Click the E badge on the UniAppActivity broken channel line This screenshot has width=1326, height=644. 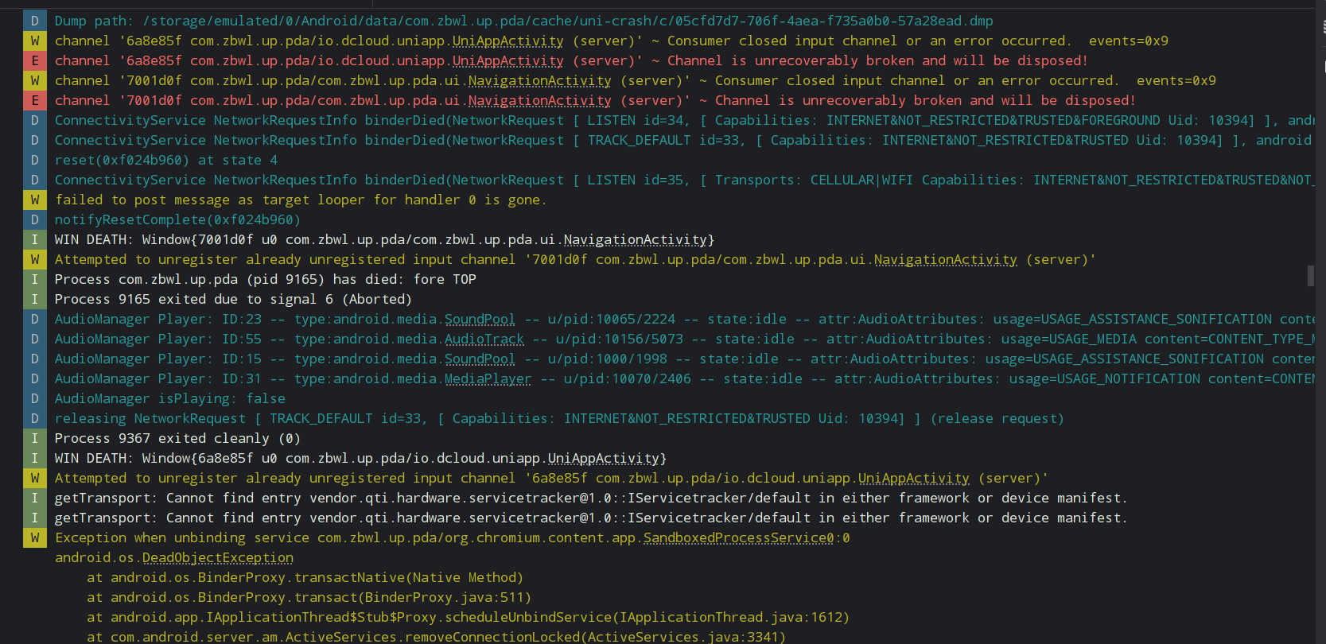35,60
